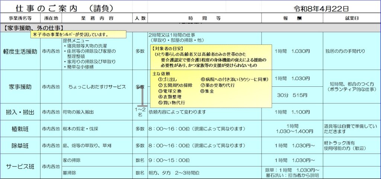Screen dimensions: 381x179
Task: Click the 荷物の搬入搬出 description cell
Action: coord(97,112)
